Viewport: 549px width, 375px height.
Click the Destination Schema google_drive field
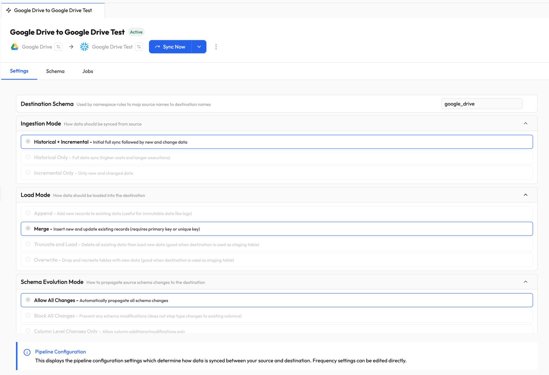[x=481, y=104]
